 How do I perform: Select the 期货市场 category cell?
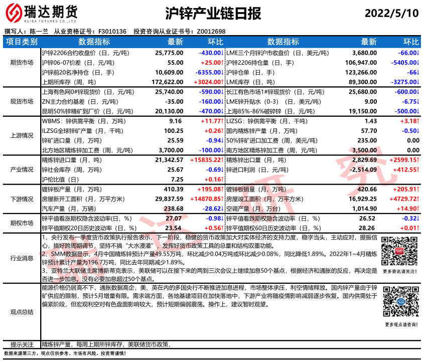22,63
